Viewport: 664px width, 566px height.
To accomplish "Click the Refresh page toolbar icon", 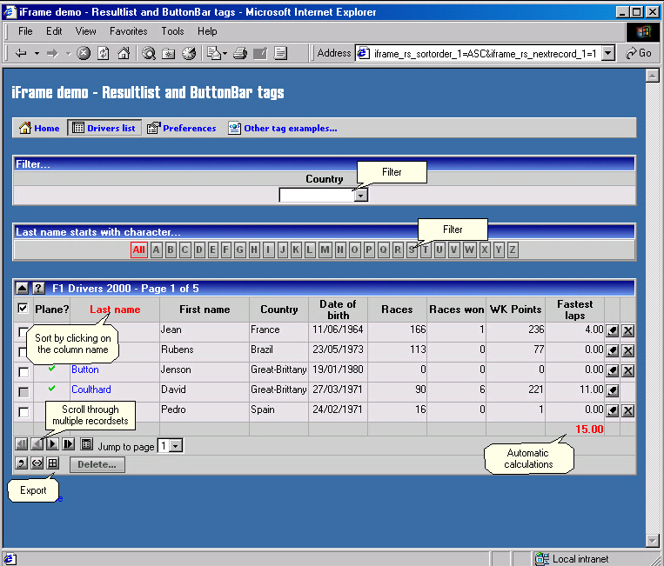I will coord(104,53).
